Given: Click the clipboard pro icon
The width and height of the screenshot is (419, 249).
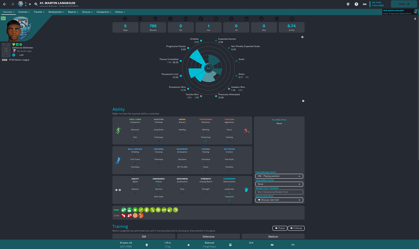Looking at the screenshot, I should [176, 210].
